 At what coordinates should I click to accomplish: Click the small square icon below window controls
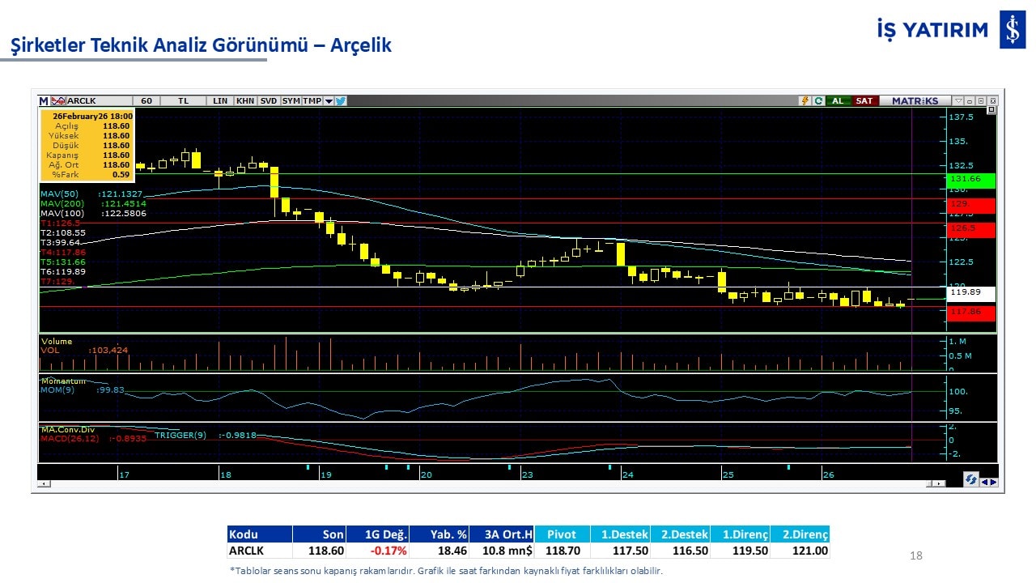[x=991, y=110]
